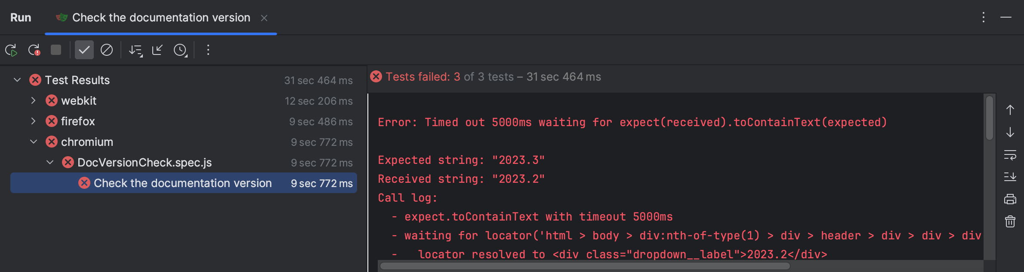Toggle Show Passed tests filter

click(84, 50)
